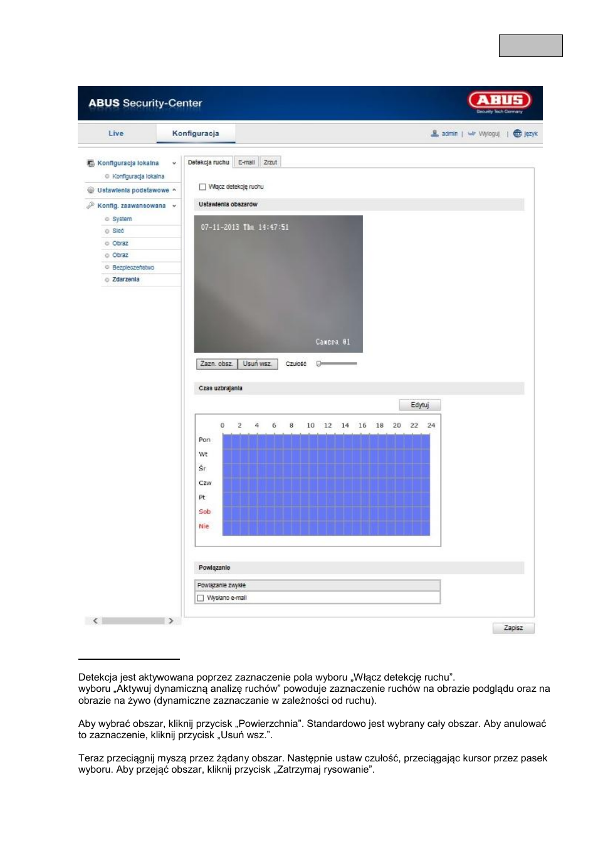Switch to the Zrzut tab
This screenshot has height=846, width=598.
pyautogui.click(x=270, y=162)
